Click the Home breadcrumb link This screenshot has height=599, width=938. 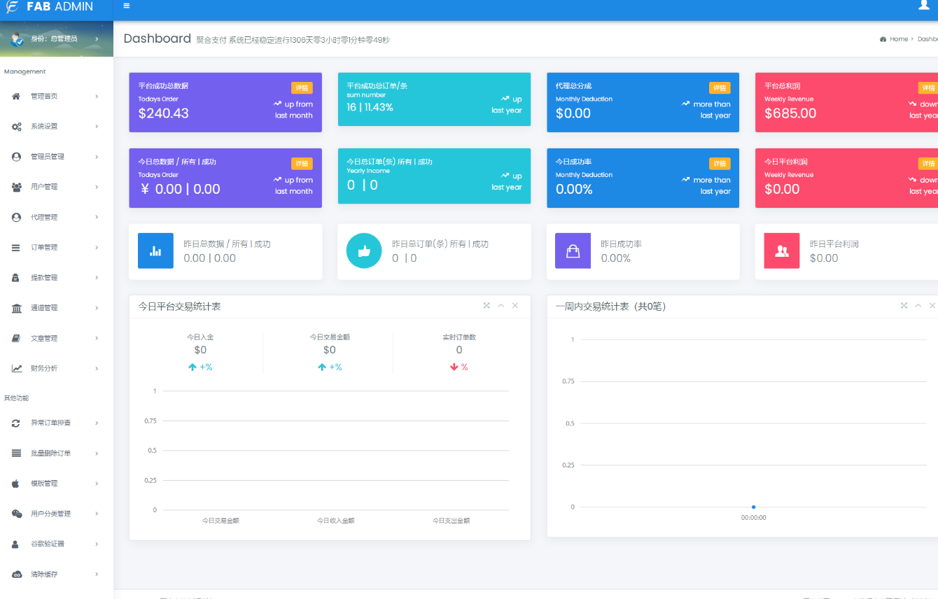point(898,39)
